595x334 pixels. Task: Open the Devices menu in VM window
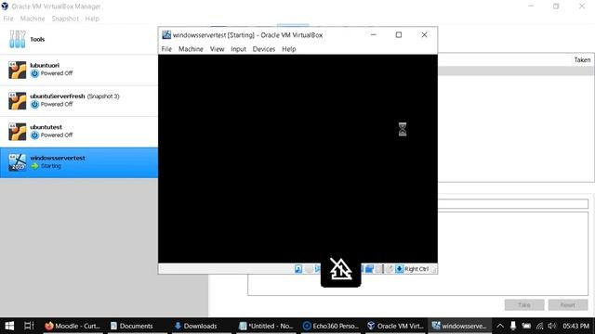click(264, 49)
